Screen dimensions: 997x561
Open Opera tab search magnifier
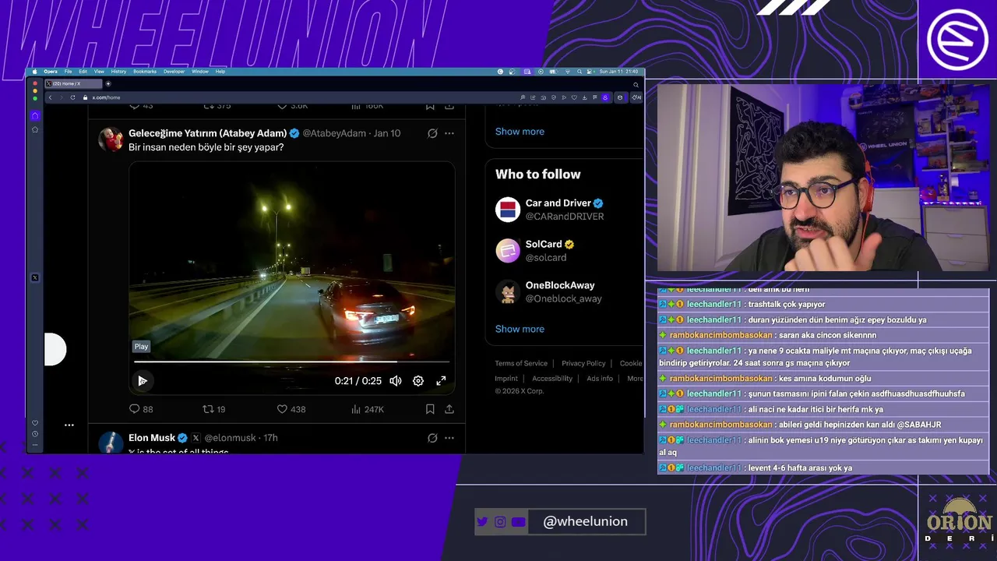(x=636, y=85)
